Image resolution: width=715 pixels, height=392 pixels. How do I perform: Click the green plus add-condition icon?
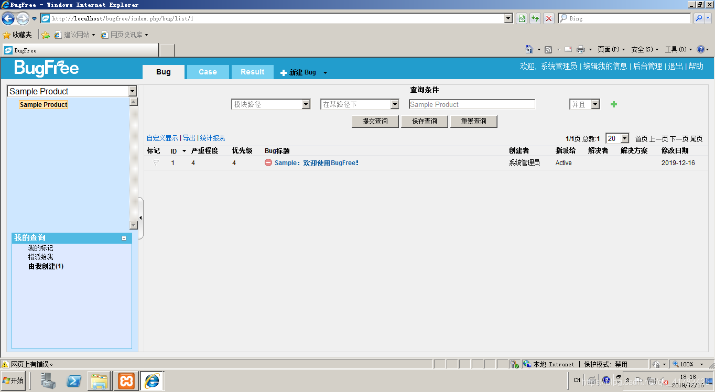point(614,104)
